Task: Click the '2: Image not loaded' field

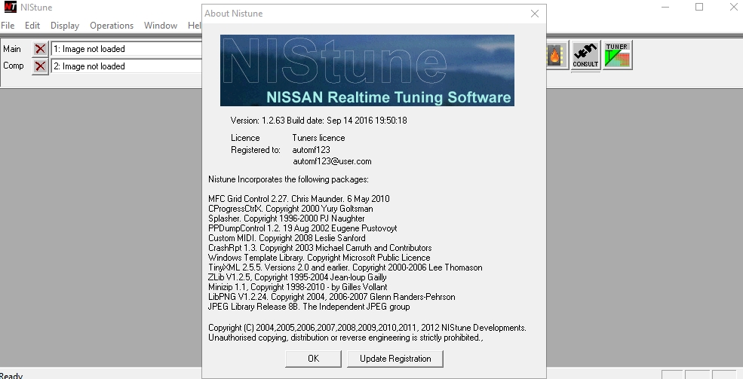Action: (x=127, y=66)
